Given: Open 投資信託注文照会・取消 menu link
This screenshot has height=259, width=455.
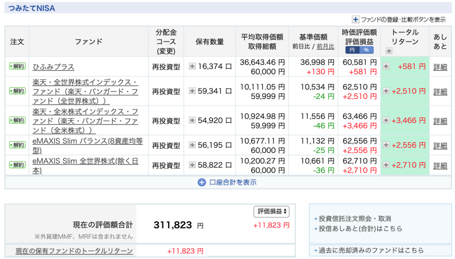Looking at the screenshot, I should 355,219.
